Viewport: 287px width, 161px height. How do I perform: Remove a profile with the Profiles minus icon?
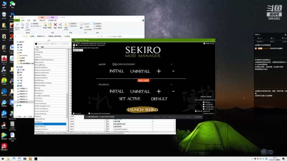pyautogui.click(x=173, y=91)
